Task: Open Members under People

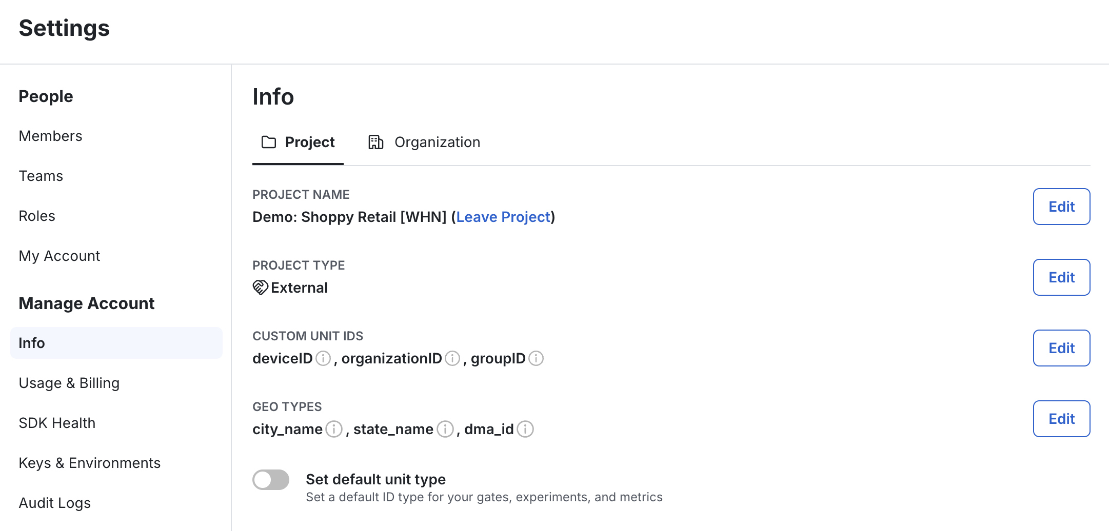Action: 50,136
